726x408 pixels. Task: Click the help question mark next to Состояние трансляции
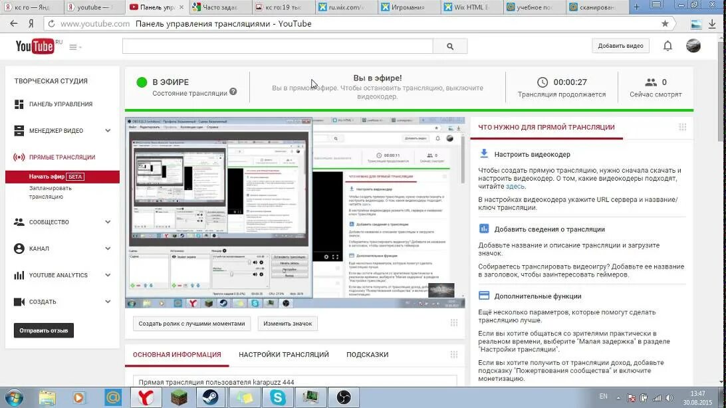(x=233, y=92)
